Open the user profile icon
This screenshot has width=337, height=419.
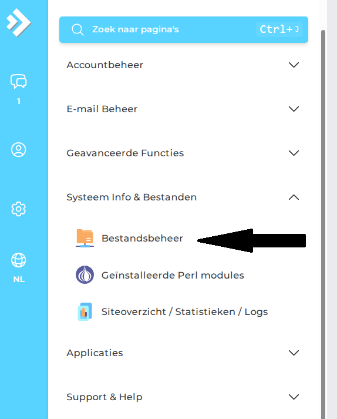click(x=18, y=150)
